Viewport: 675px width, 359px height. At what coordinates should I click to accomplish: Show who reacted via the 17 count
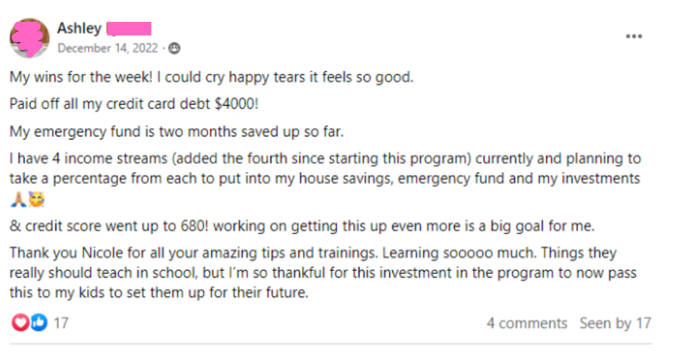(x=61, y=323)
